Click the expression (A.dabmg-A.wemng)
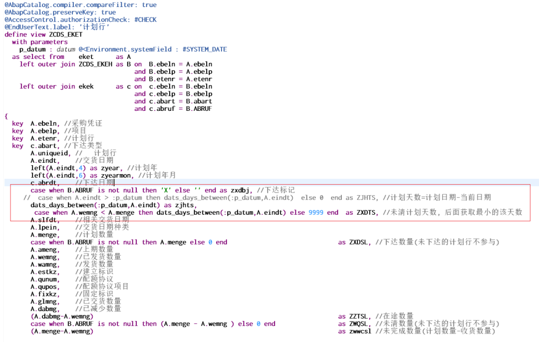539x342 pixels. click(x=62, y=317)
